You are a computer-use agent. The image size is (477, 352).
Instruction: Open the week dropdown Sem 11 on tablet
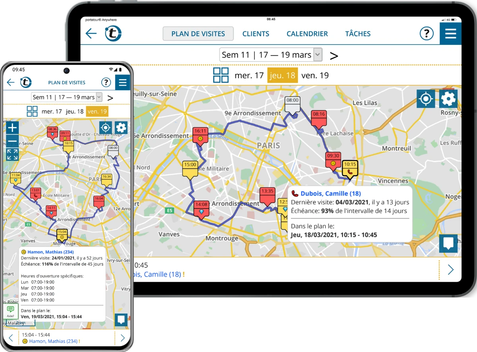pos(271,55)
